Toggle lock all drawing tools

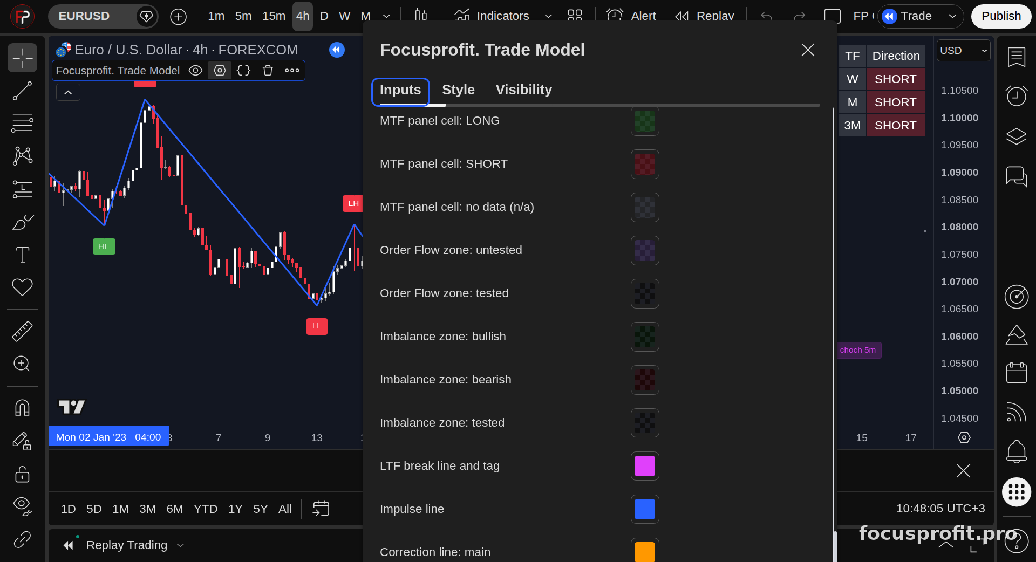click(22, 474)
